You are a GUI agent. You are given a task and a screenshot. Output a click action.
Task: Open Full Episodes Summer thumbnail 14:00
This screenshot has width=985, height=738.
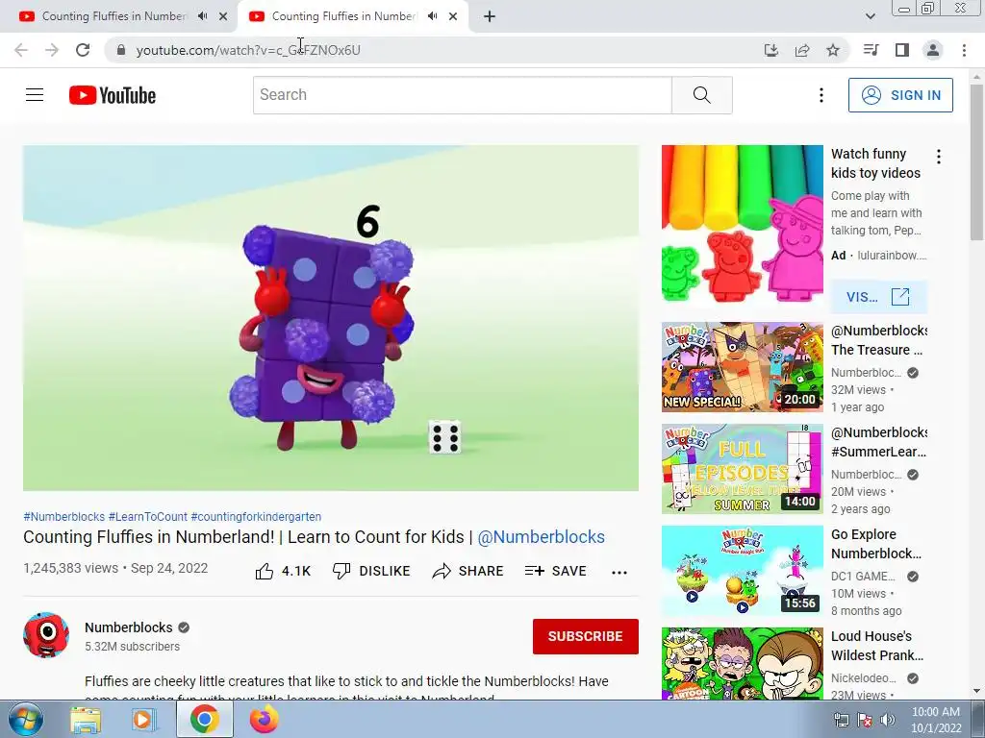[742, 469]
